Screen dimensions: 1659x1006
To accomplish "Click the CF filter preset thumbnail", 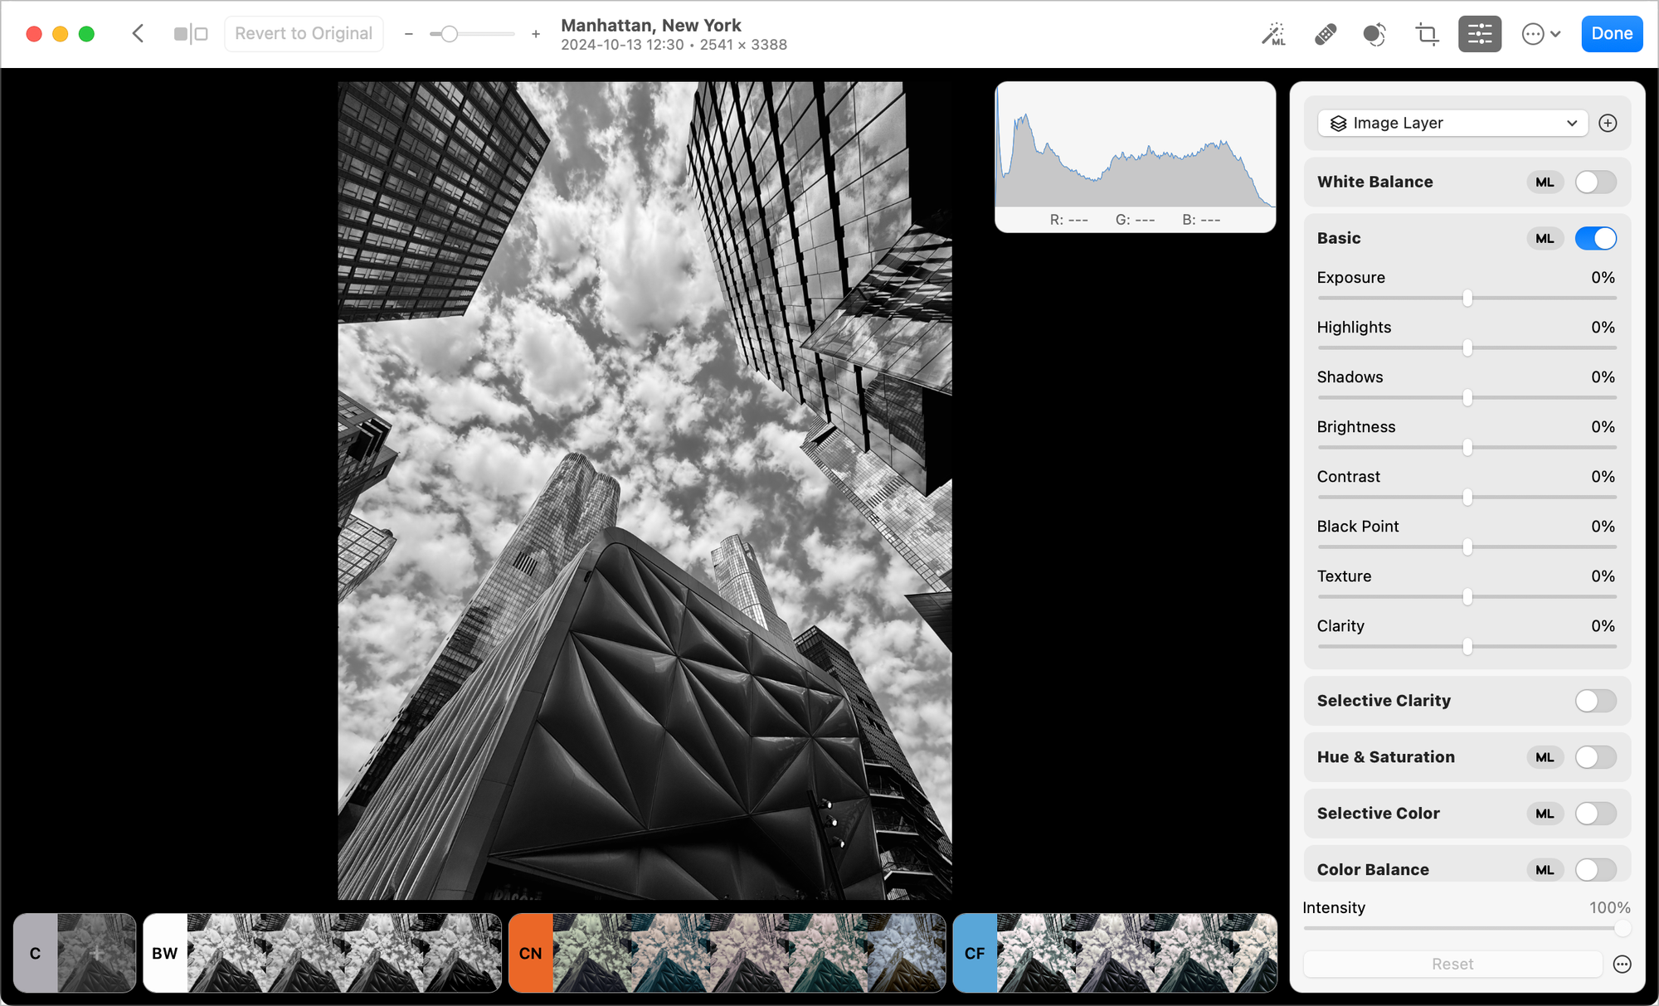I will [x=974, y=951].
